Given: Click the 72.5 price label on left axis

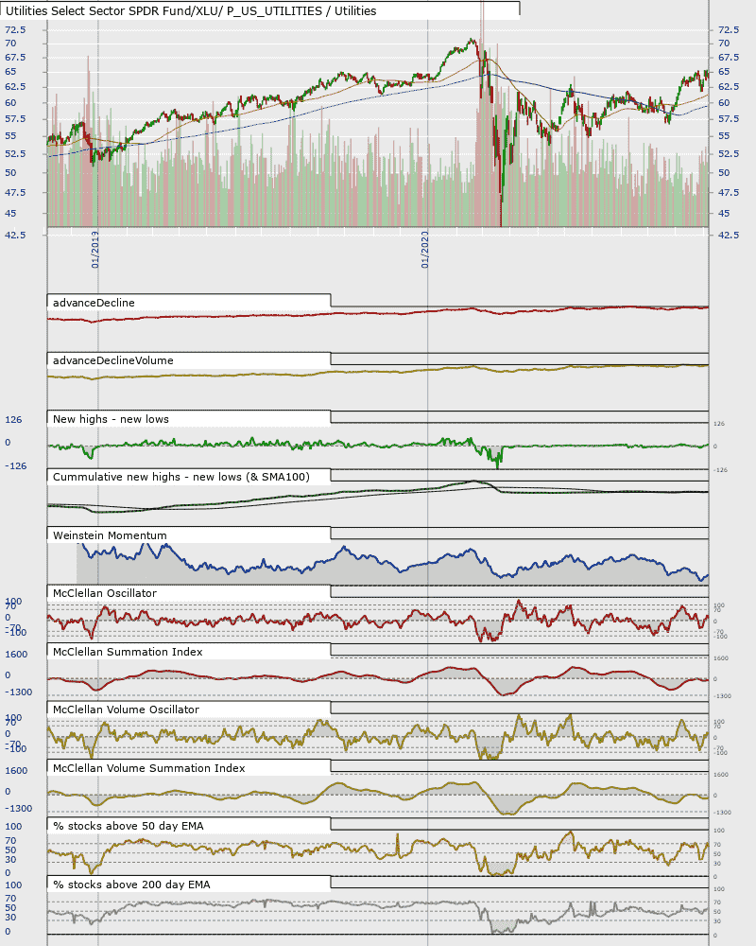Looking at the screenshot, I should tap(15, 29).
